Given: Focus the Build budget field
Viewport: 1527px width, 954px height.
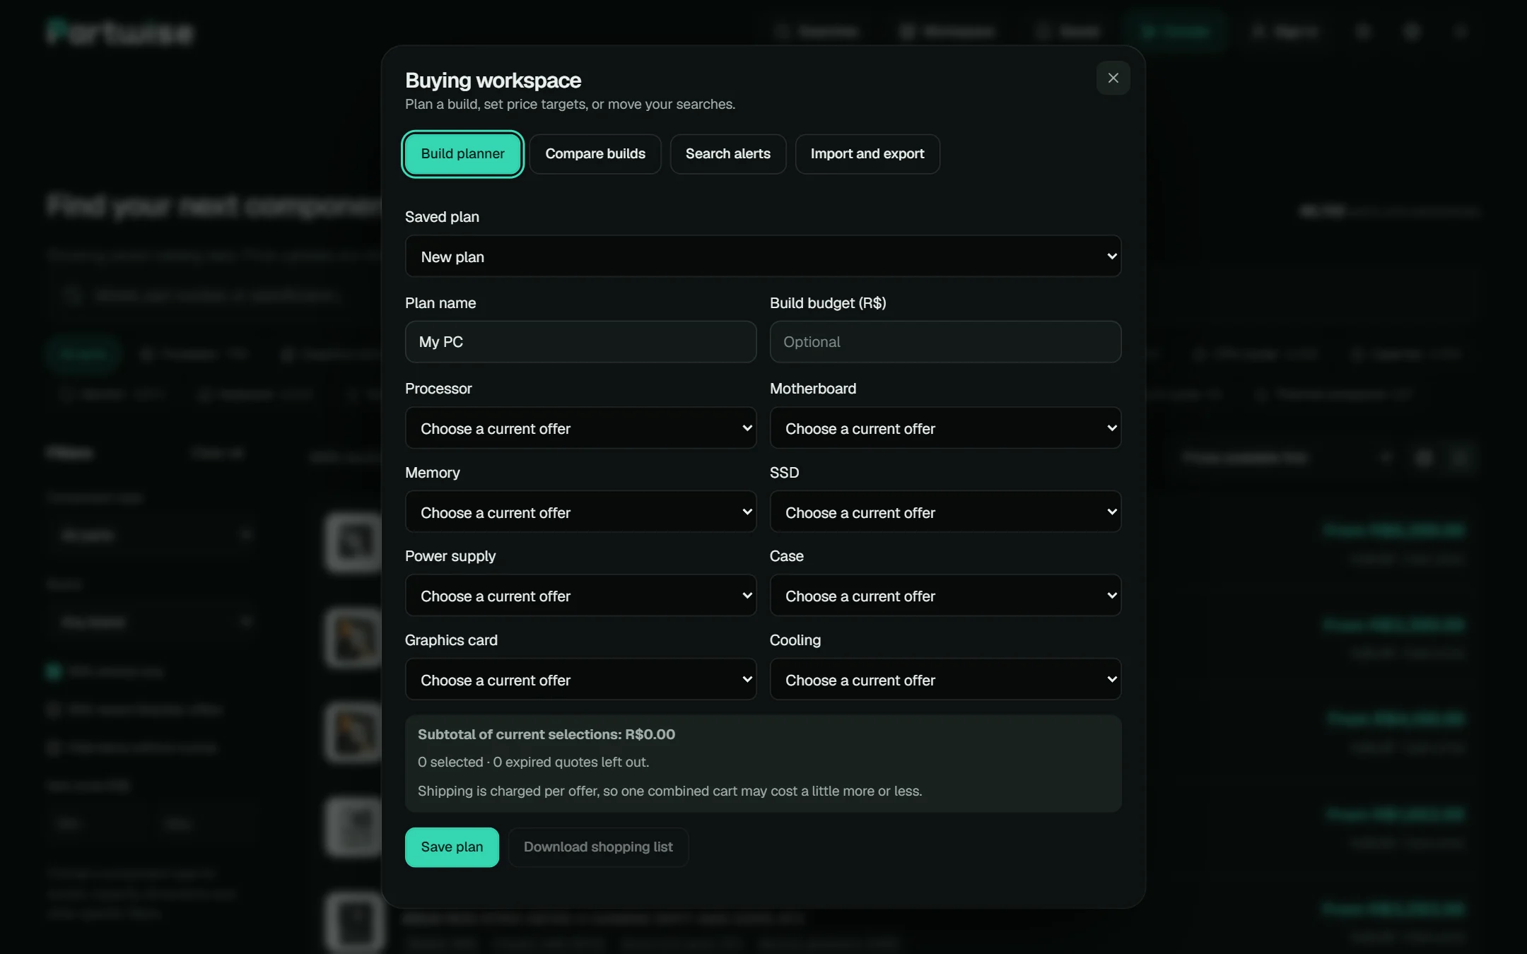Looking at the screenshot, I should click(945, 342).
